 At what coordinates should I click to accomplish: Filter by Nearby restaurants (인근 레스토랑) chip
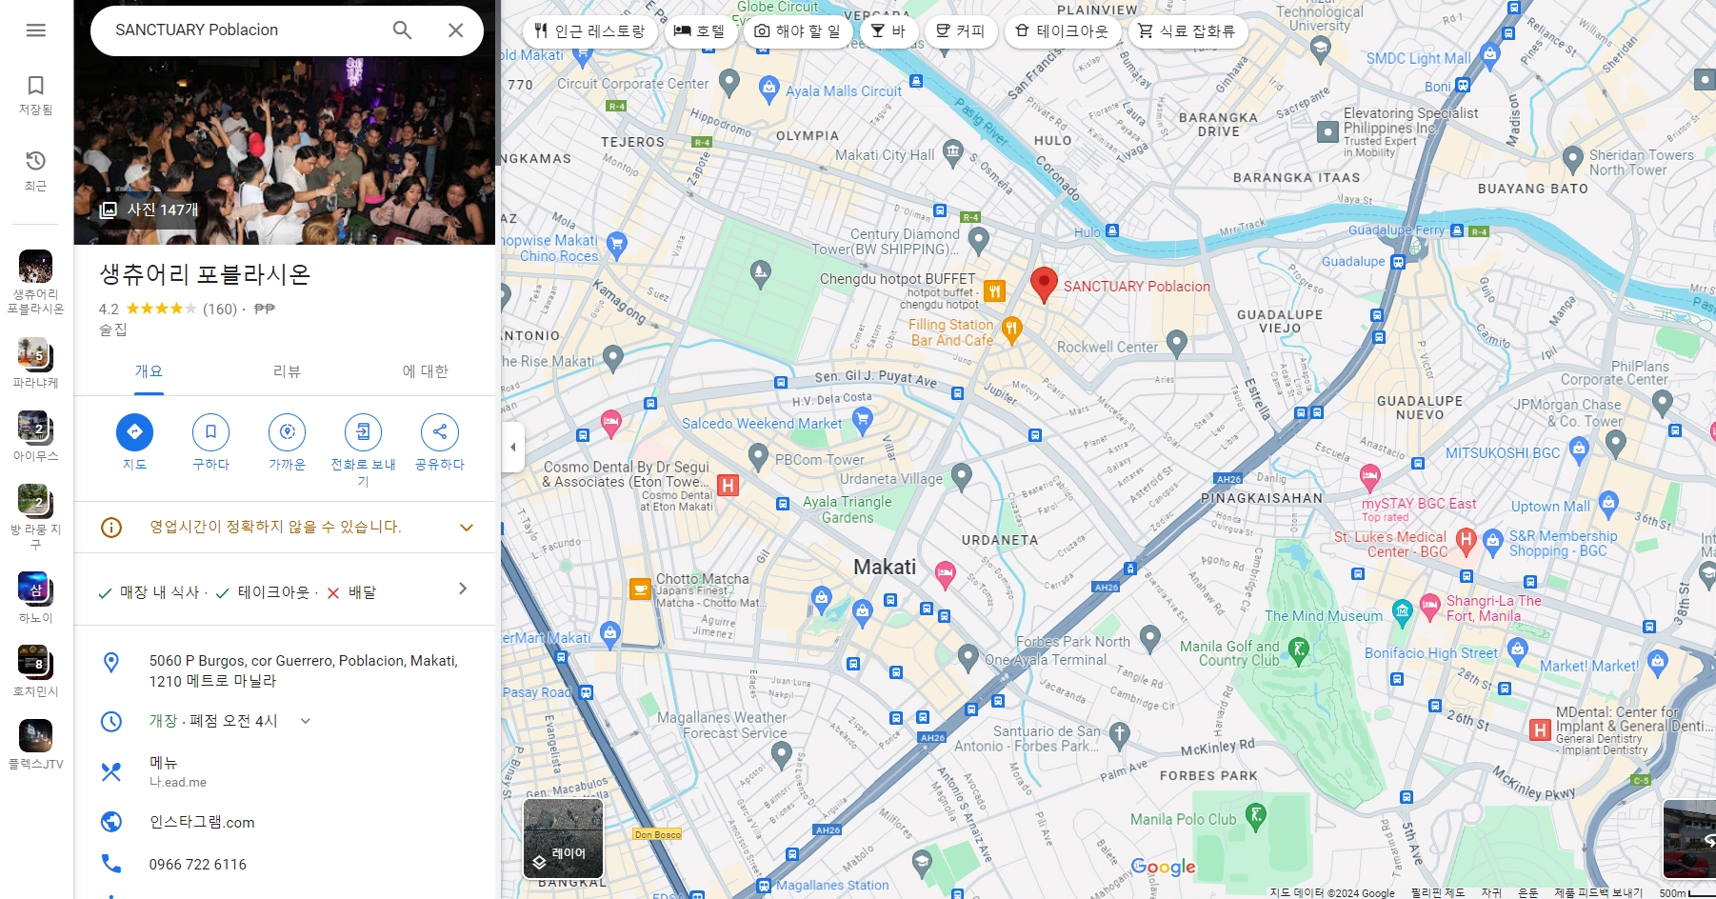589,30
